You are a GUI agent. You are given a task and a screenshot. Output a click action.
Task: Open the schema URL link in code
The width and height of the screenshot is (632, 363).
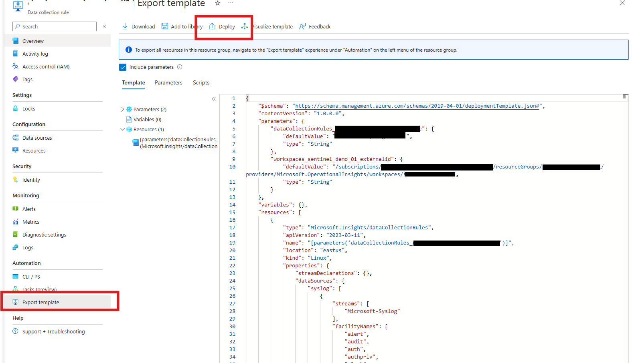[417, 106]
